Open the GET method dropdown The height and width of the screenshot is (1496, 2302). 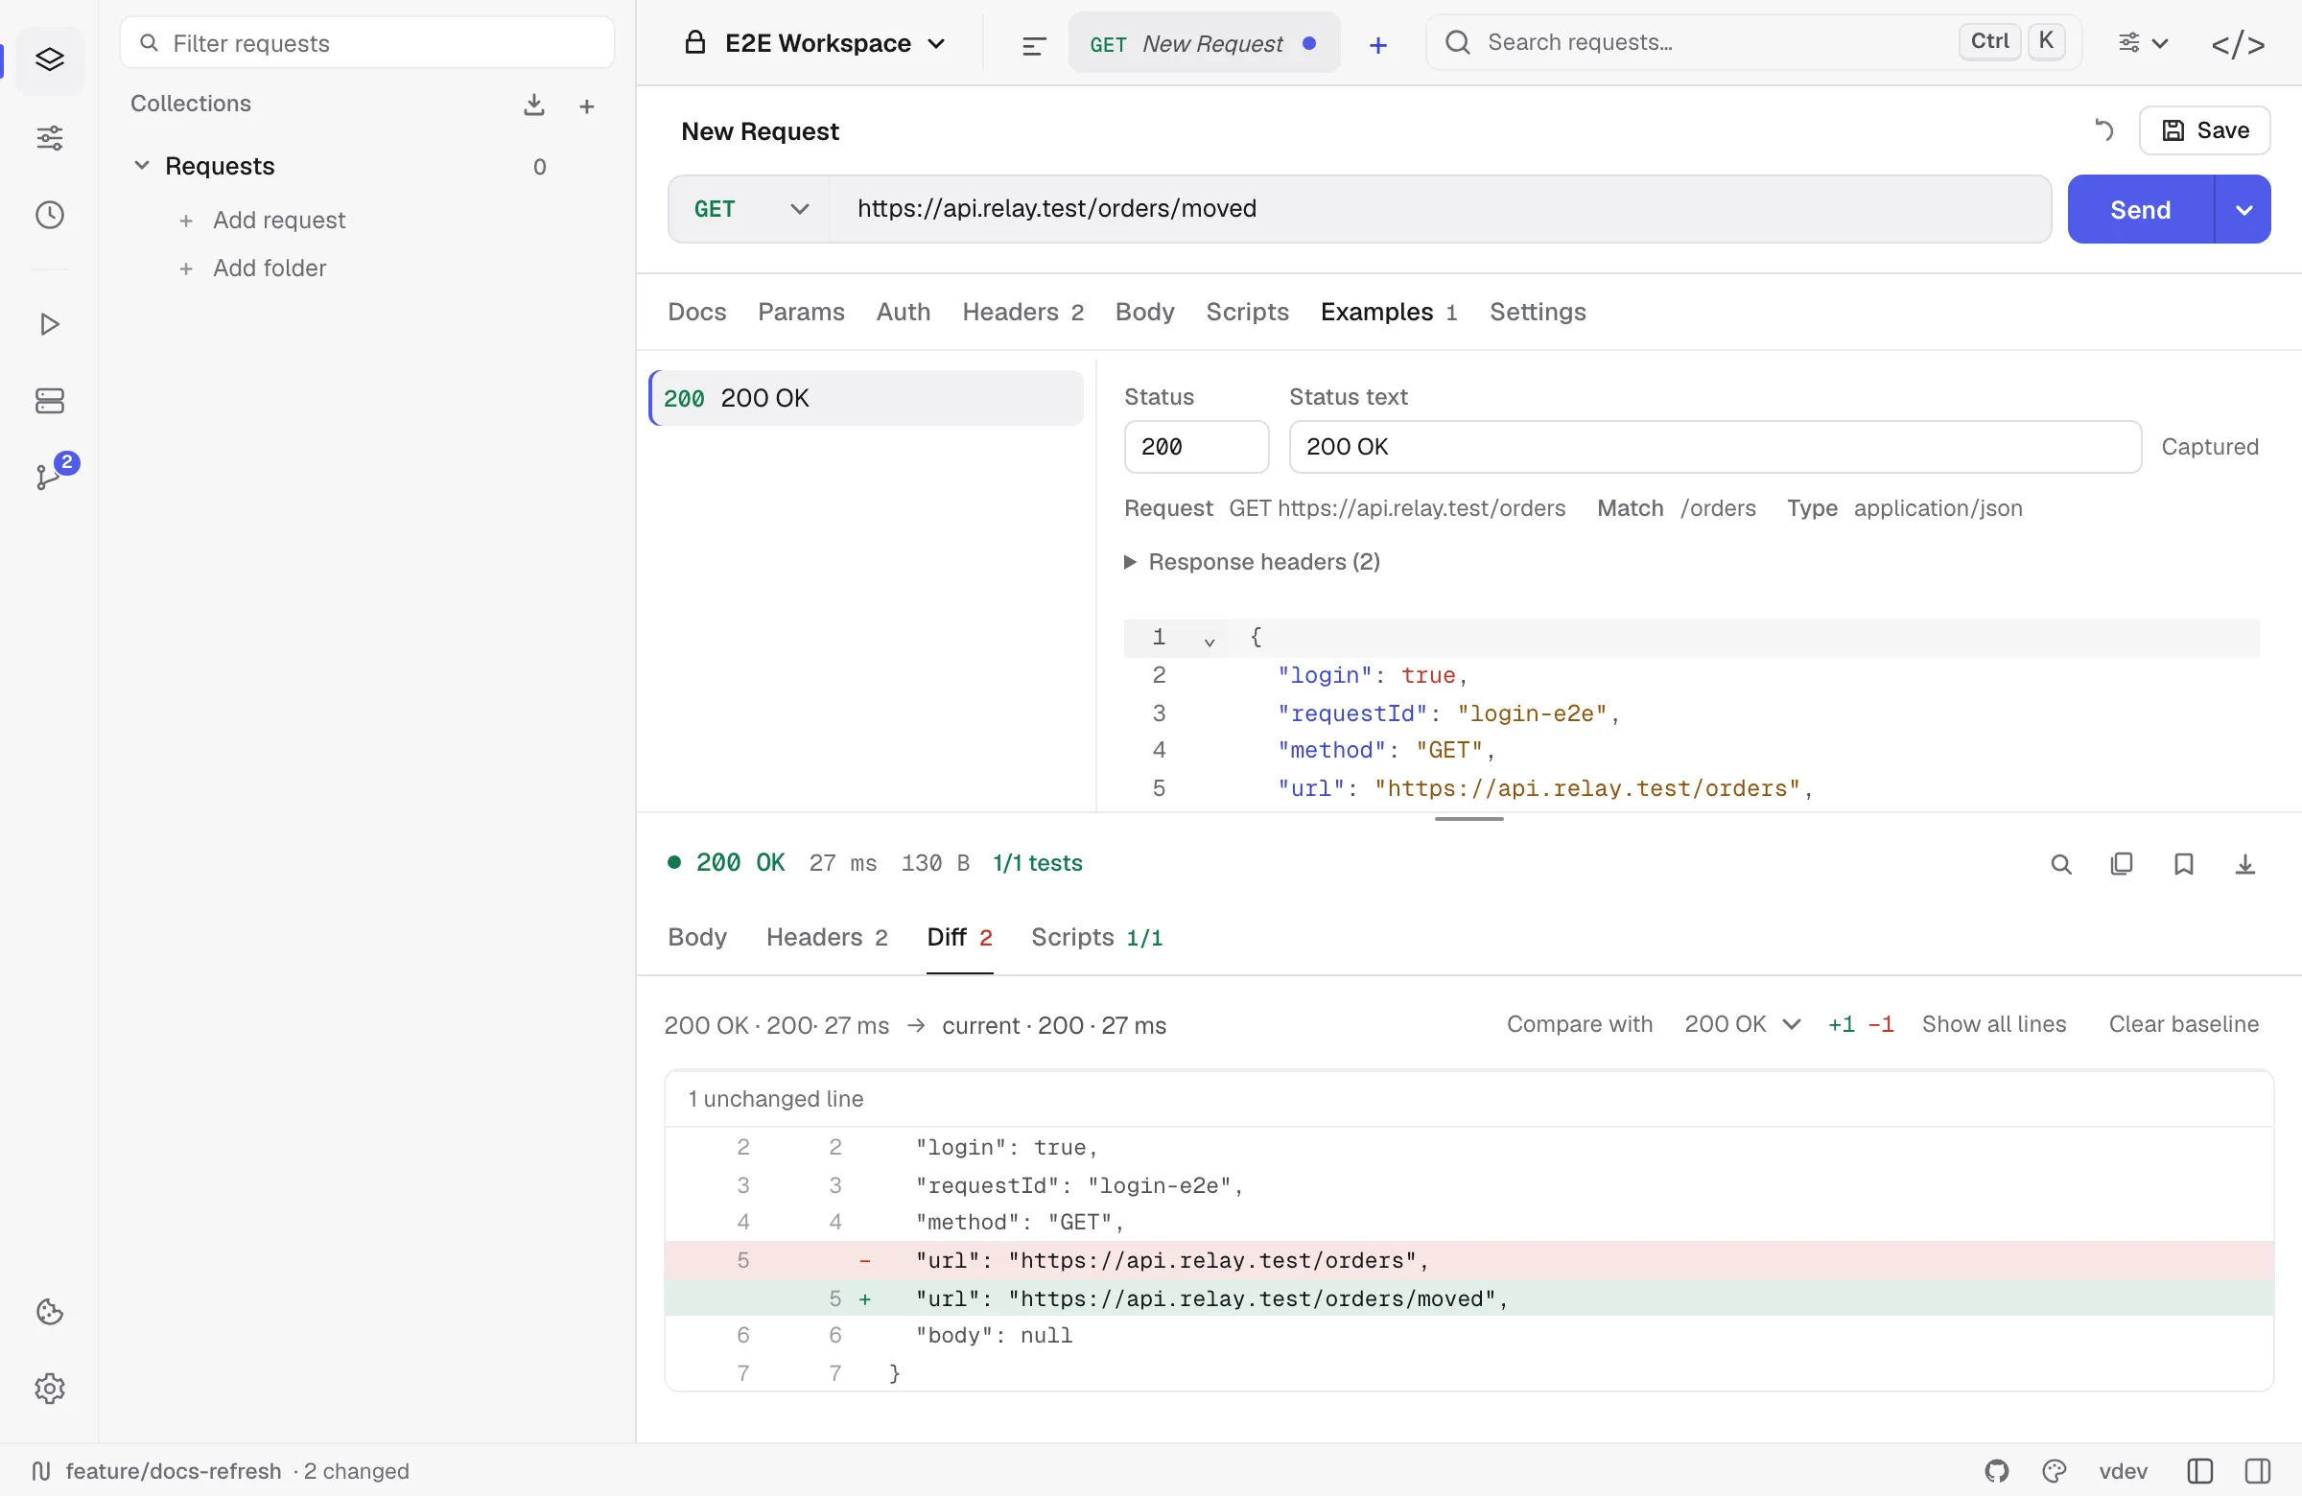pos(750,209)
